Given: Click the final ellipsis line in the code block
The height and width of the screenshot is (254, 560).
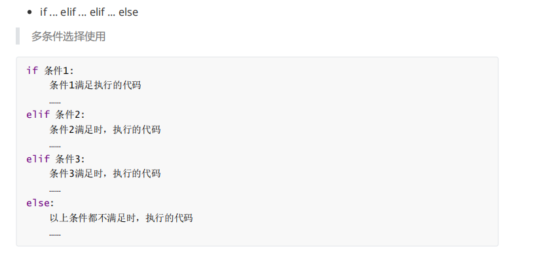Looking at the screenshot, I should pyautogui.click(x=55, y=234).
